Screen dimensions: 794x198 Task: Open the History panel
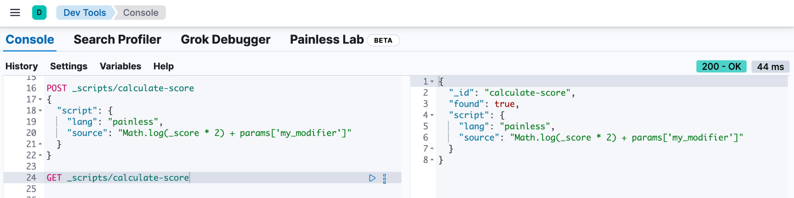point(22,66)
